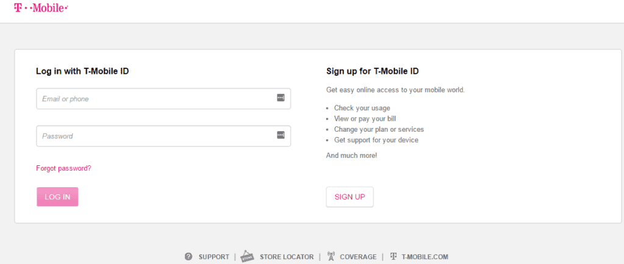Click the SIGN UP button
The width and height of the screenshot is (624, 264).
click(350, 197)
